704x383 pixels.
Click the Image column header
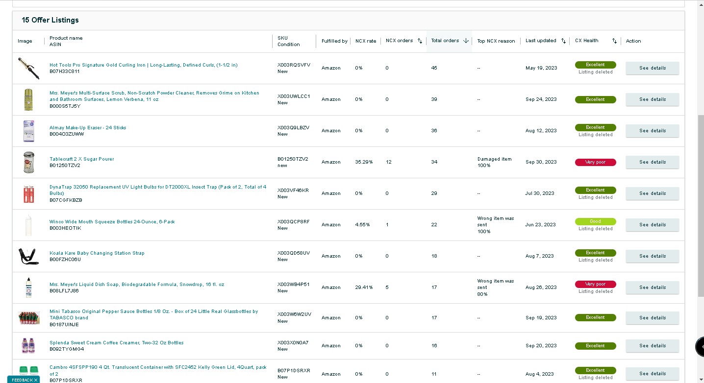click(x=25, y=41)
